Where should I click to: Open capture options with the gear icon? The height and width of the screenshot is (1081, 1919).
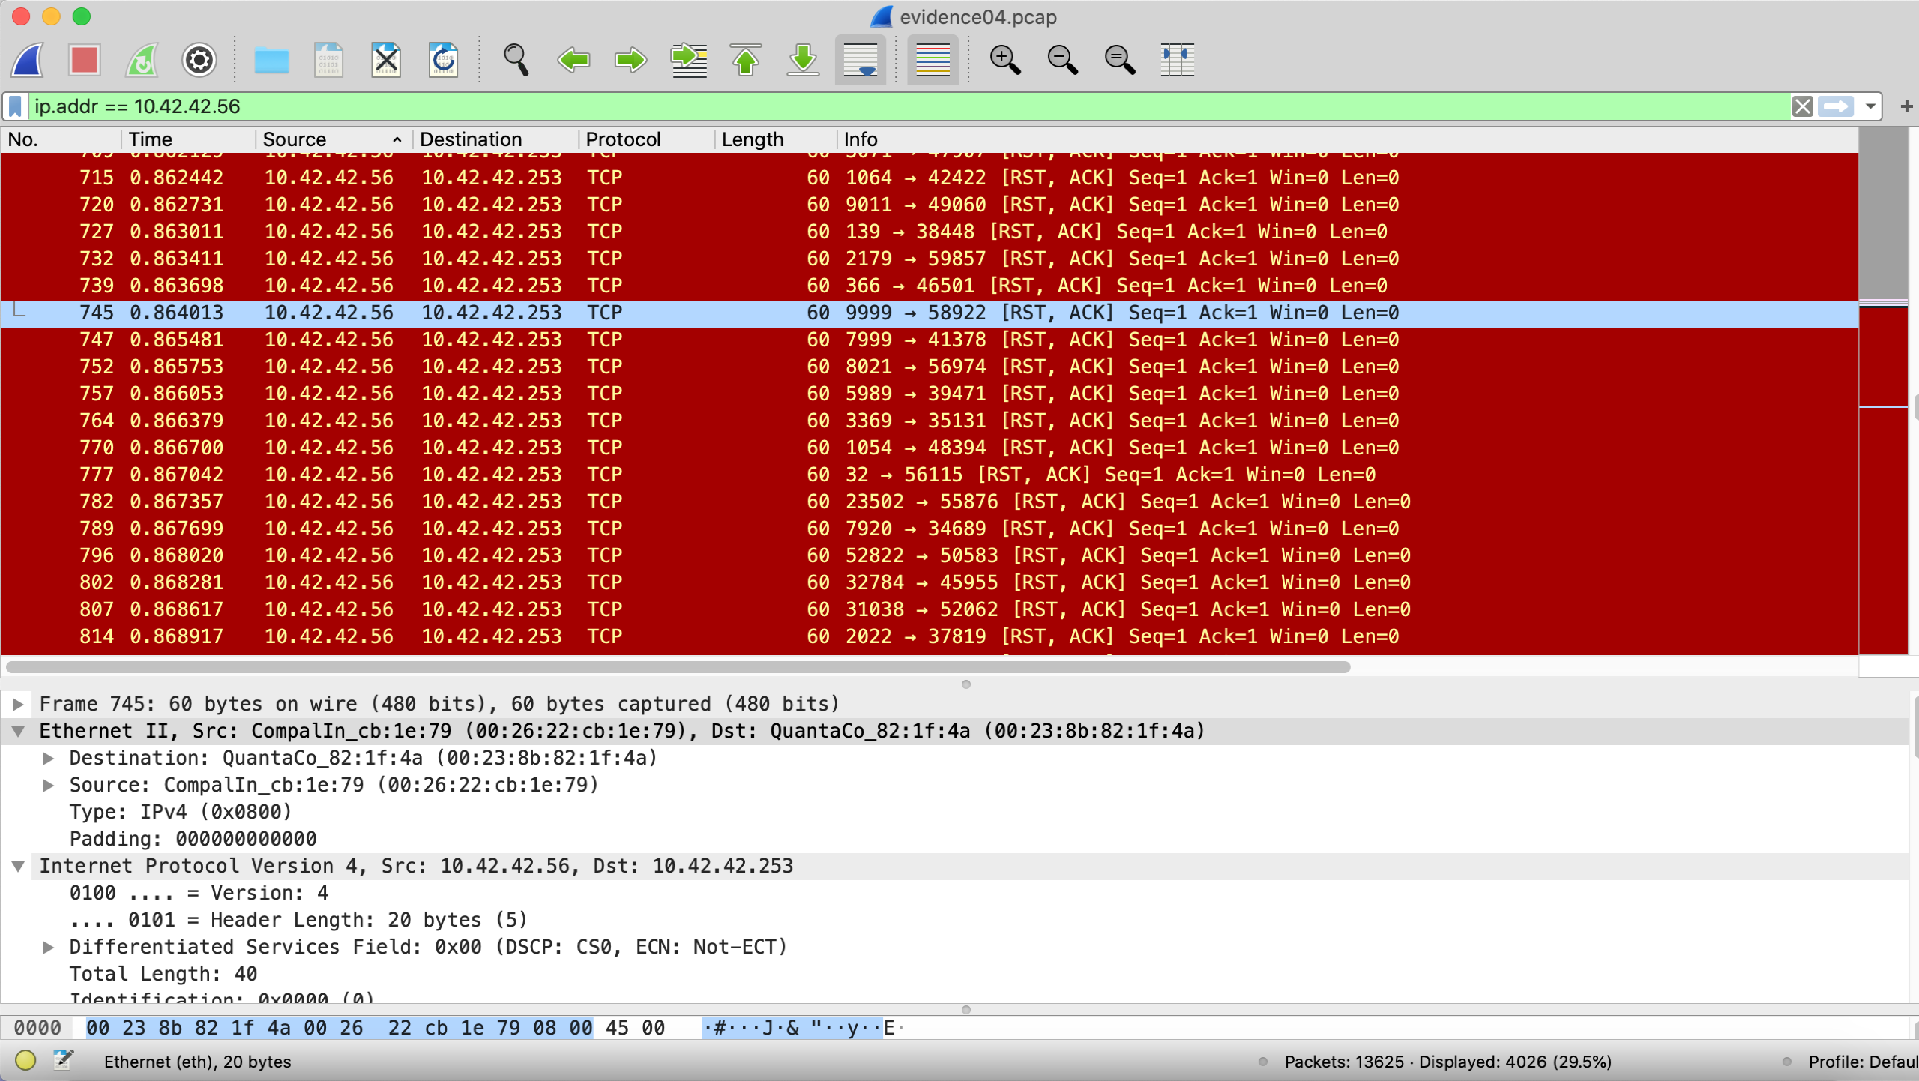pyautogui.click(x=199, y=60)
